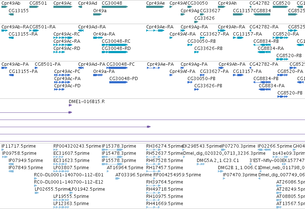This screenshot has width=305, height=209.
Task: Select the CG8501-RA transcript
Action: point(34,31)
